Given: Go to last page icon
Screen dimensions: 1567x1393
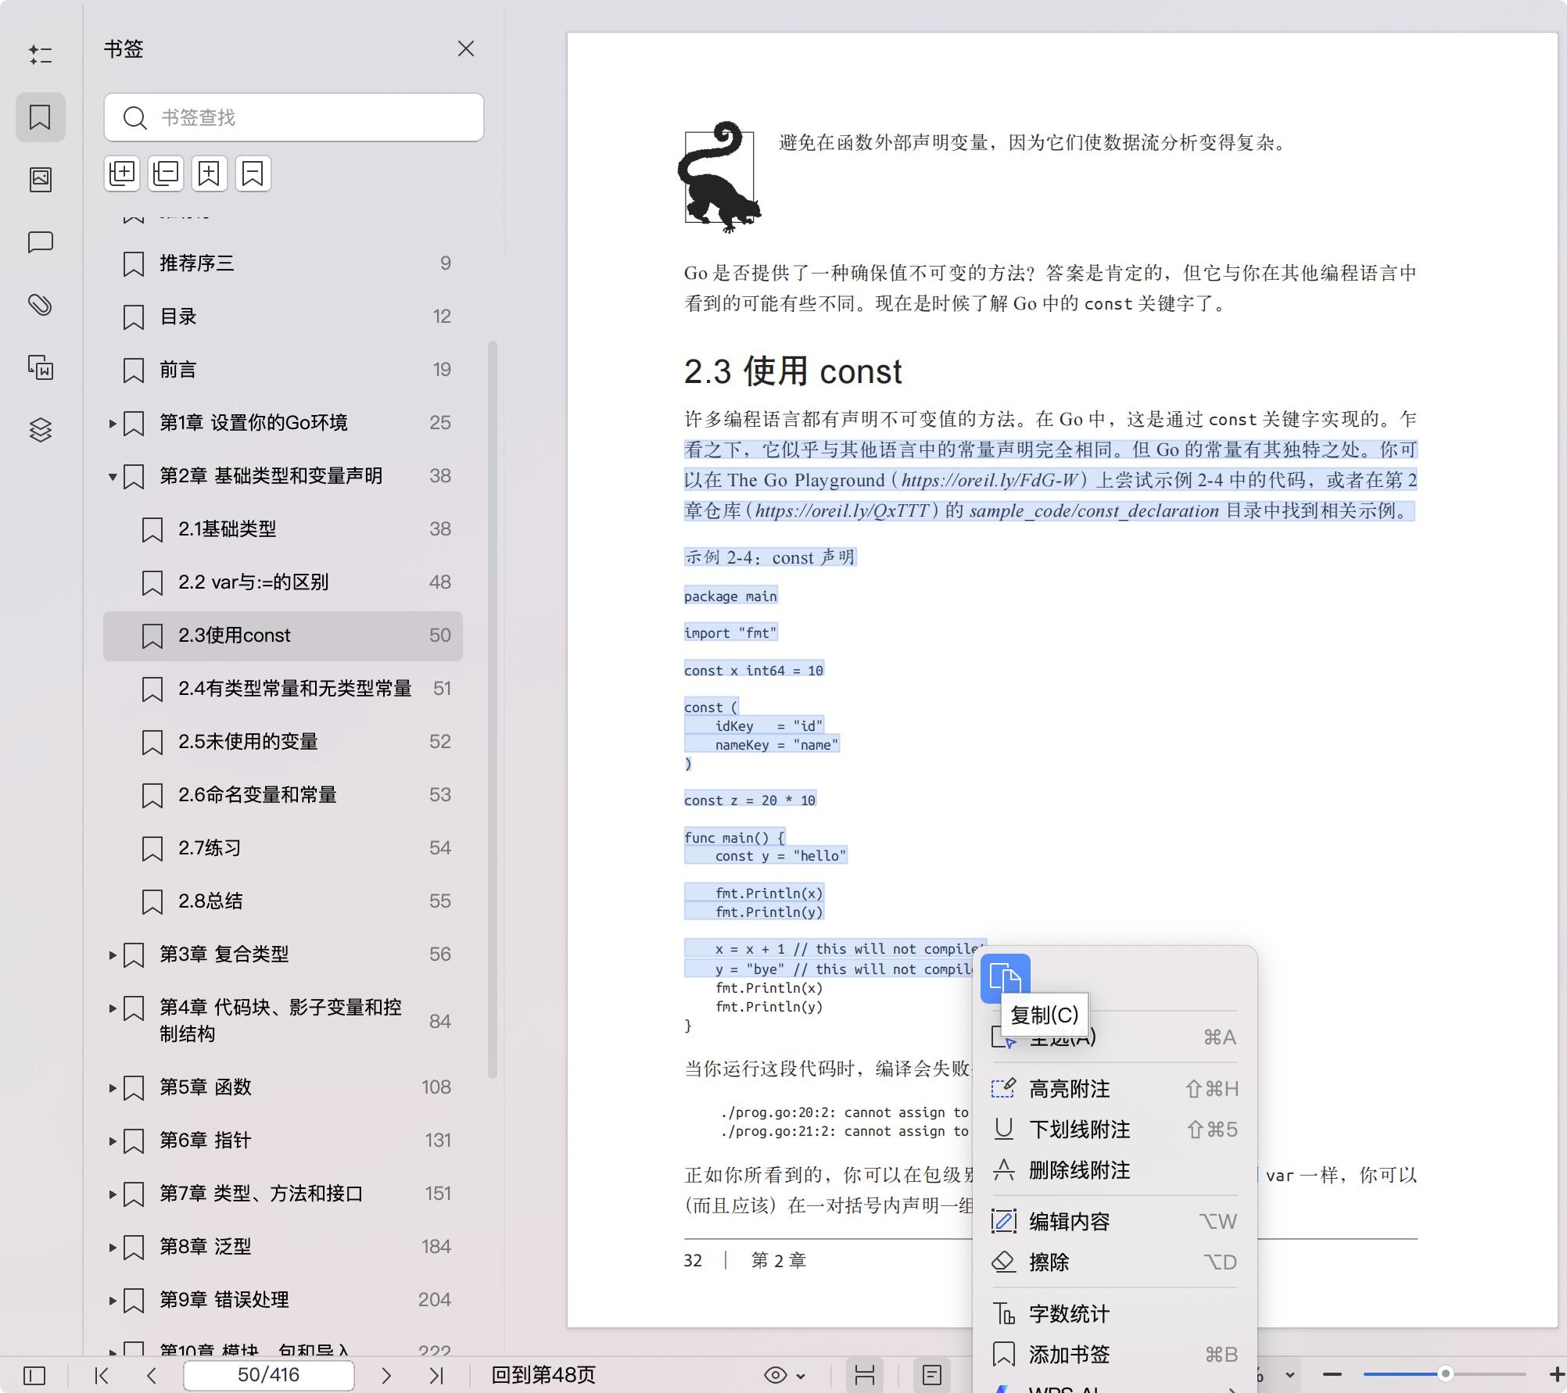Looking at the screenshot, I should click(x=436, y=1375).
